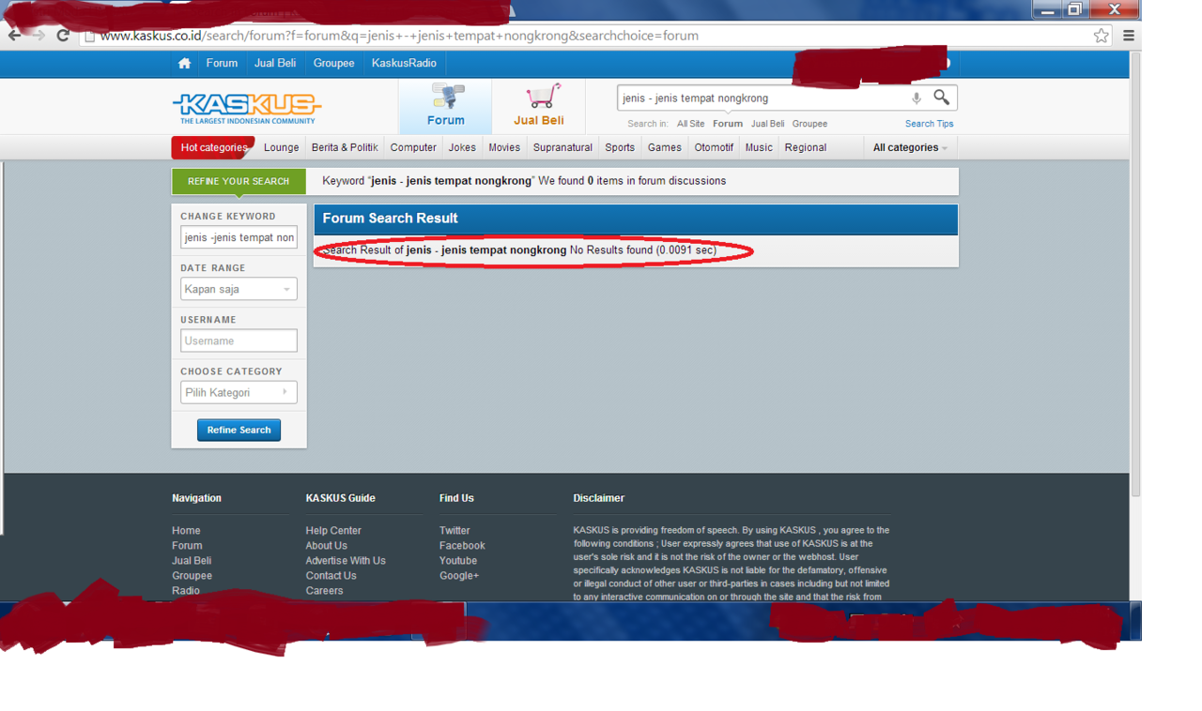
Task: Open the Music category
Action: [x=759, y=147]
